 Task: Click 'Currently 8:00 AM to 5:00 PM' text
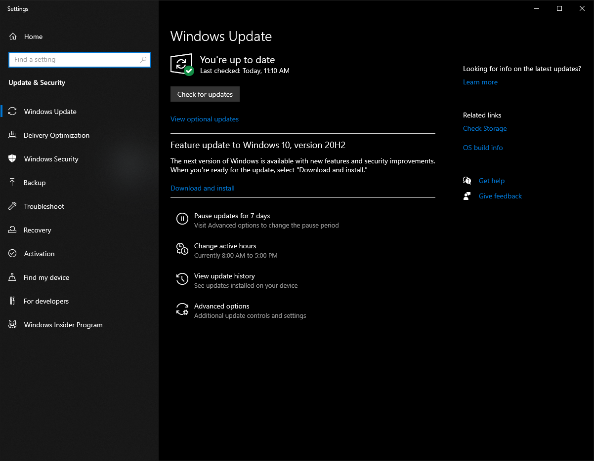tap(236, 256)
